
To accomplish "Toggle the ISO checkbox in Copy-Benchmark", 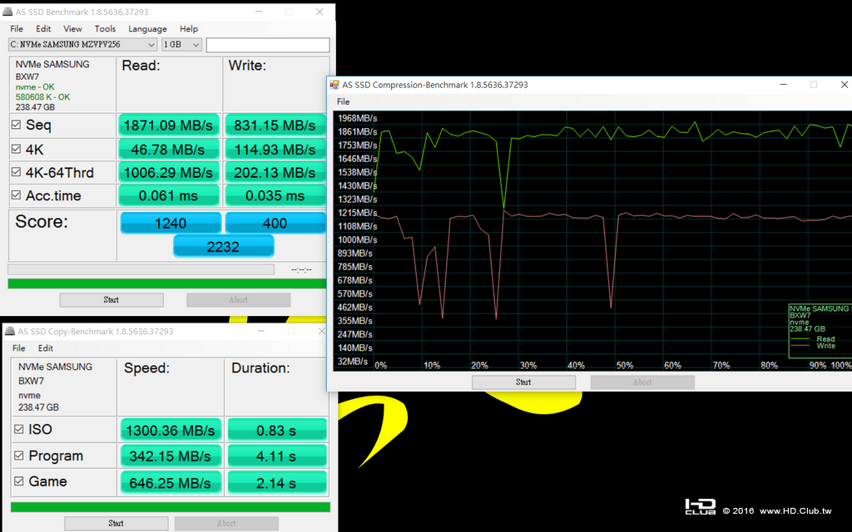I will pos(19,429).
